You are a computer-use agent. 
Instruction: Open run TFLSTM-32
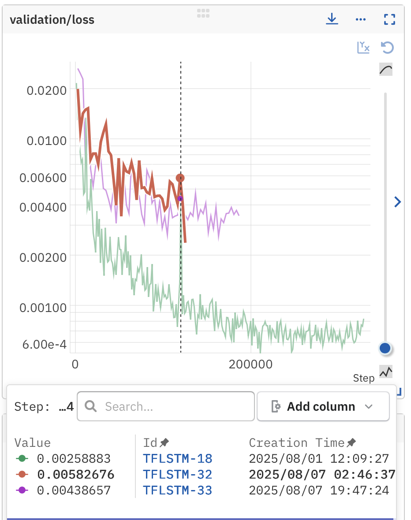[177, 475]
